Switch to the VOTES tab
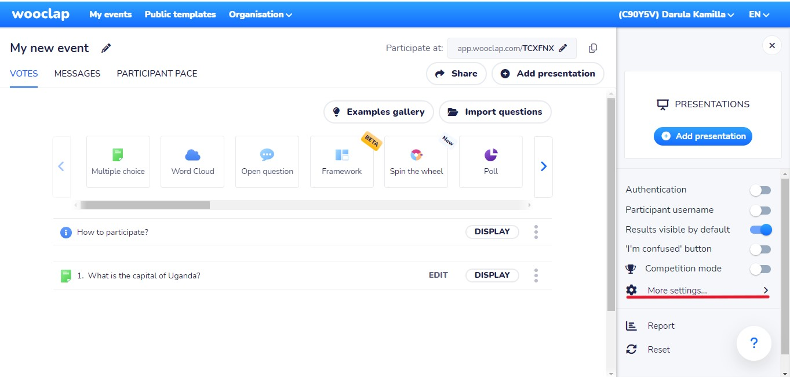 pos(24,74)
